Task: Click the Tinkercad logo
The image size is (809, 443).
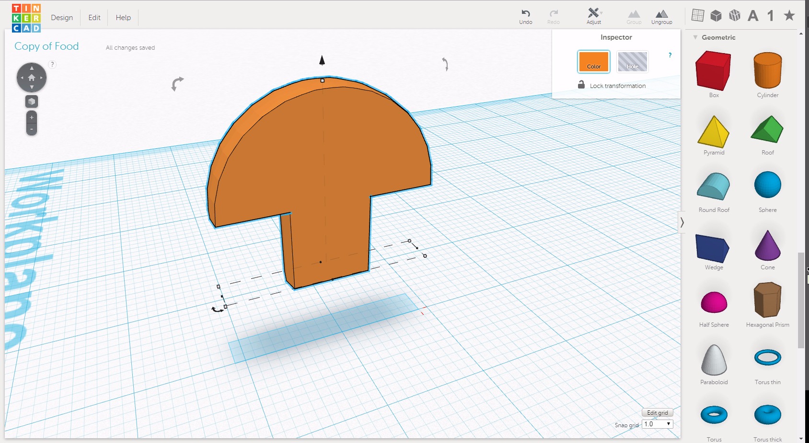Action: (x=26, y=18)
